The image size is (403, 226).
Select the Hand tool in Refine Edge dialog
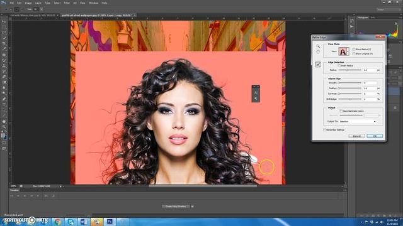(x=318, y=51)
